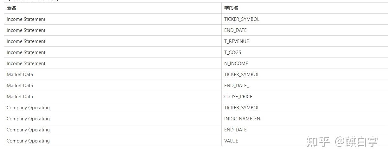Select END_DATE in the Income Statement row
The image size is (388, 157).
tap(235, 30)
